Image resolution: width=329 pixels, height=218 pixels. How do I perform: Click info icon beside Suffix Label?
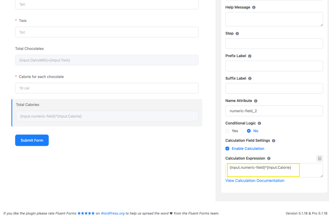(x=250, y=79)
